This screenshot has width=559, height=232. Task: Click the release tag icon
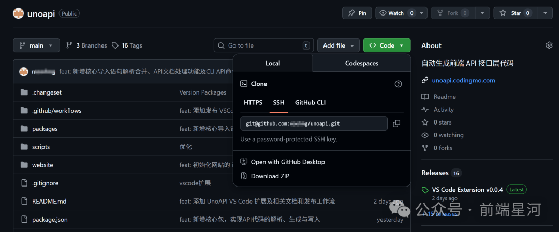click(x=425, y=190)
